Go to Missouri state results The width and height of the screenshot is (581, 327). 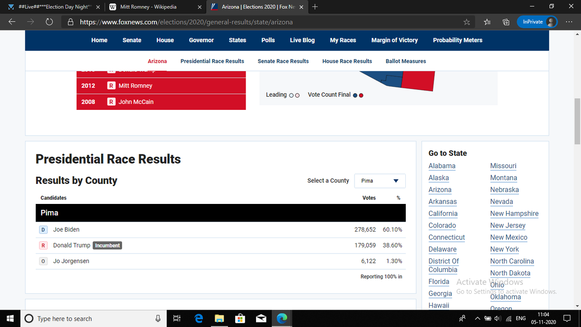(503, 166)
